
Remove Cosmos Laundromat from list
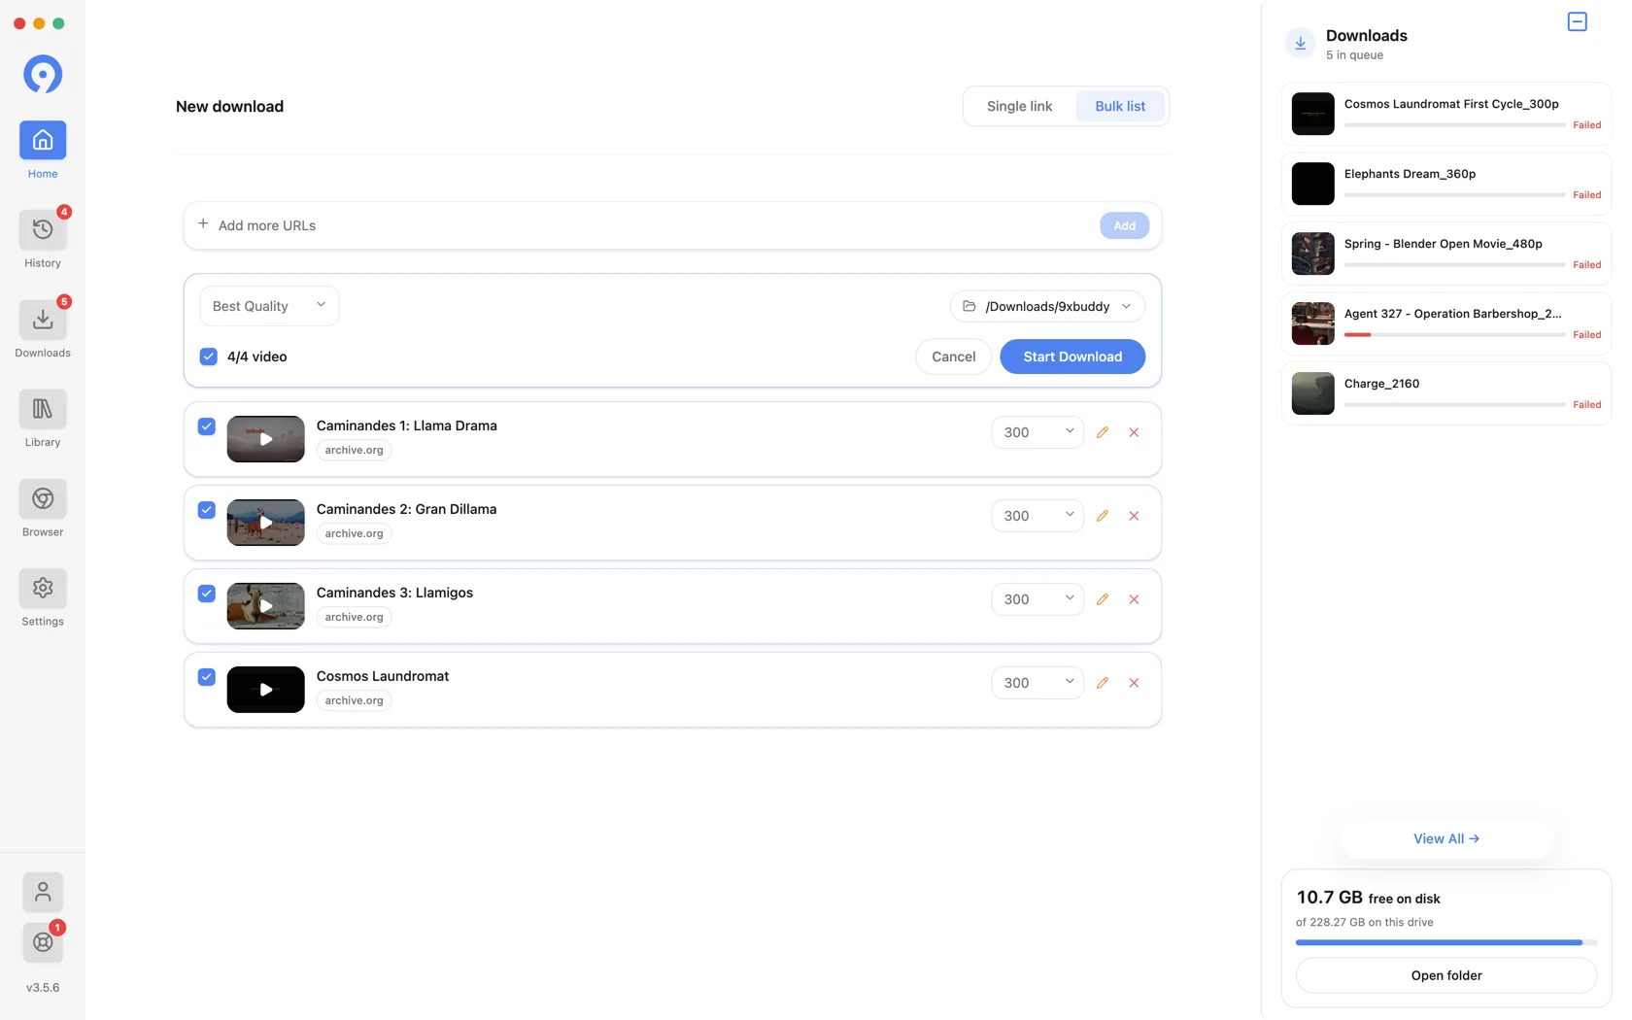click(1134, 683)
